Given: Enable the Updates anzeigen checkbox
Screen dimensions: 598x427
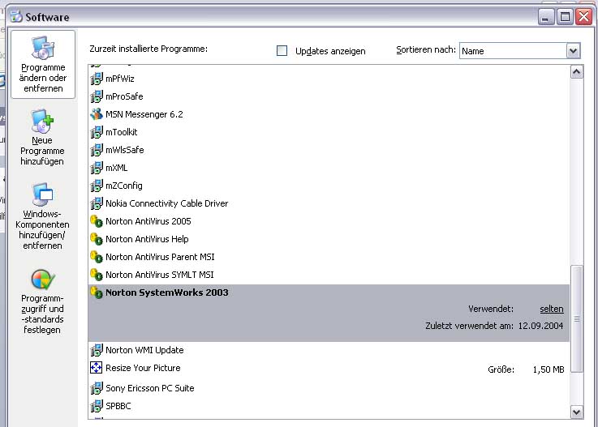Looking at the screenshot, I should (x=282, y=51).
